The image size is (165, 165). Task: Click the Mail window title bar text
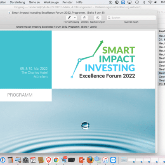tap(78, 7)
